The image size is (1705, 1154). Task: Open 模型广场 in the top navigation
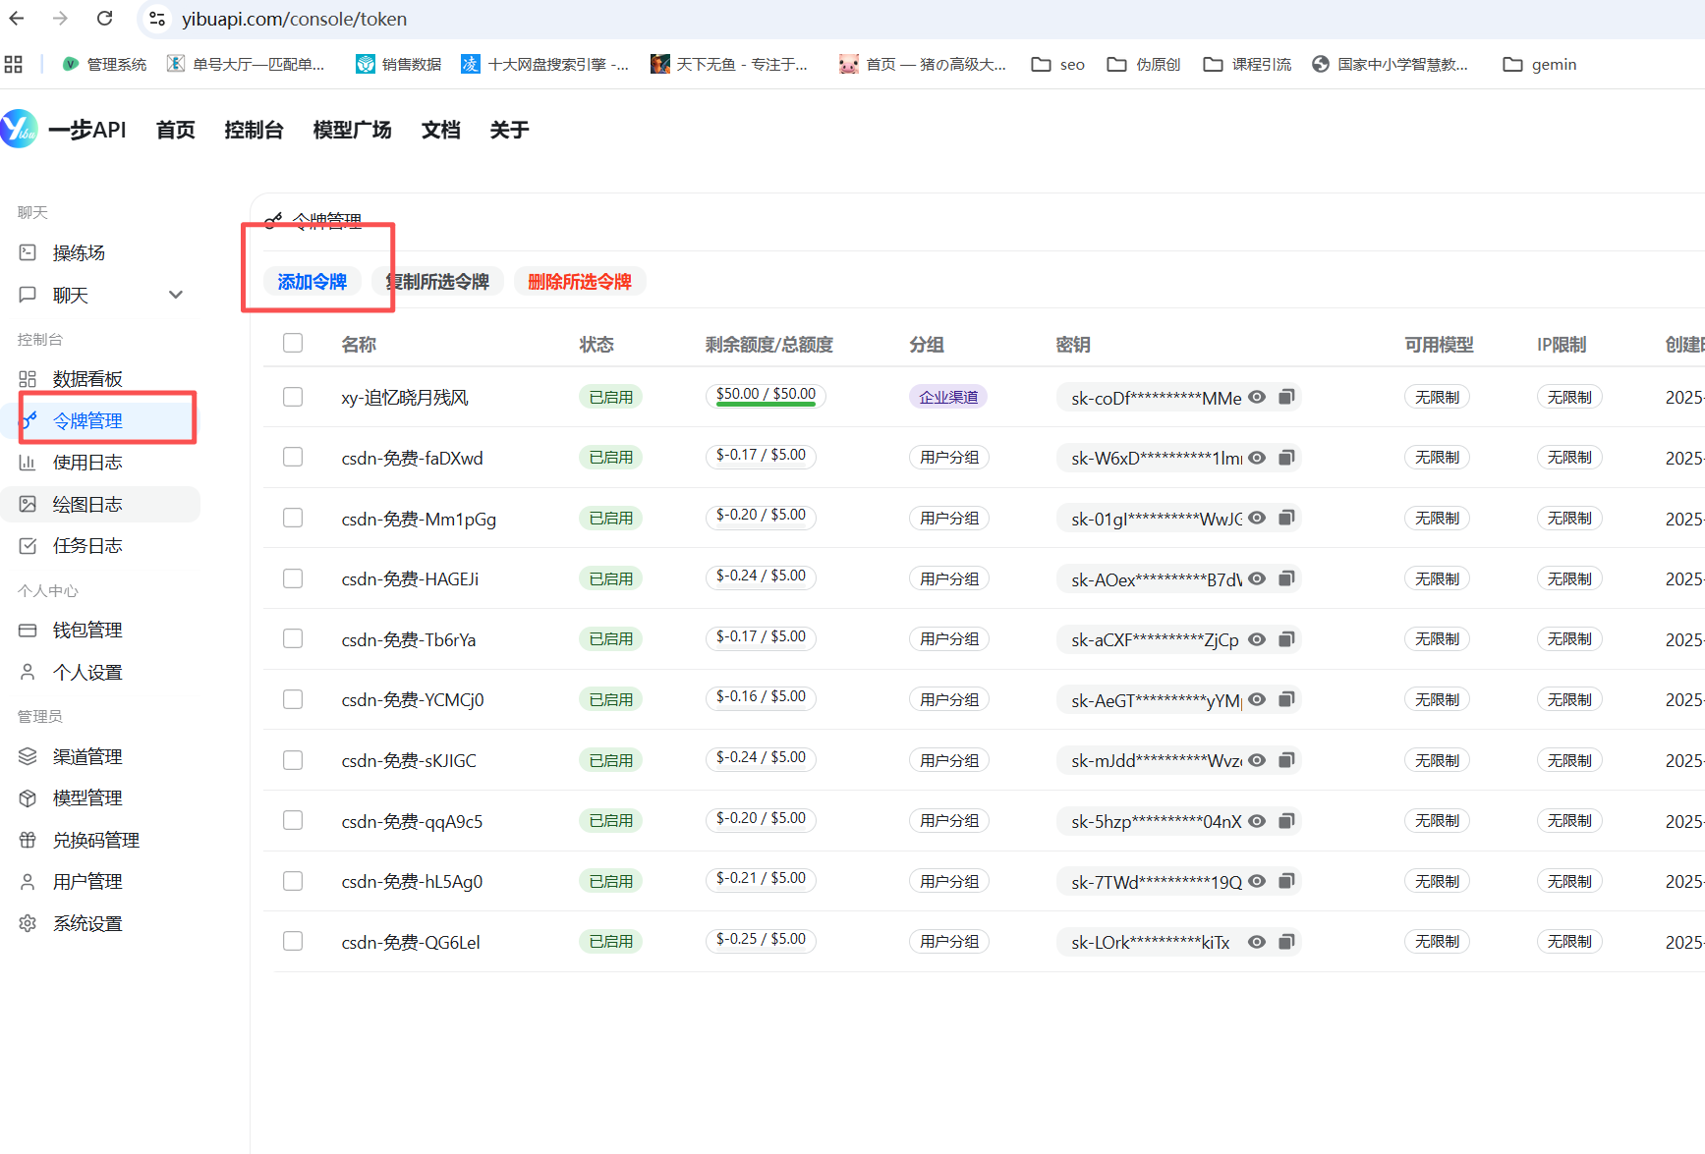tap(352, 130)
